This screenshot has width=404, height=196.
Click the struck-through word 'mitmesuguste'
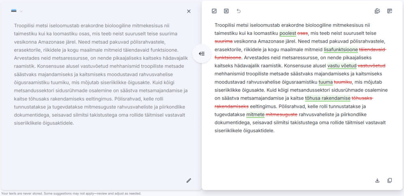pos(282,114)
